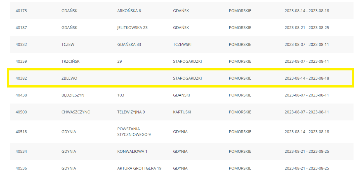Click the KARTUSKI county cell
The height and width of the screenshot is (184, 358).
(x=182, y=112)
